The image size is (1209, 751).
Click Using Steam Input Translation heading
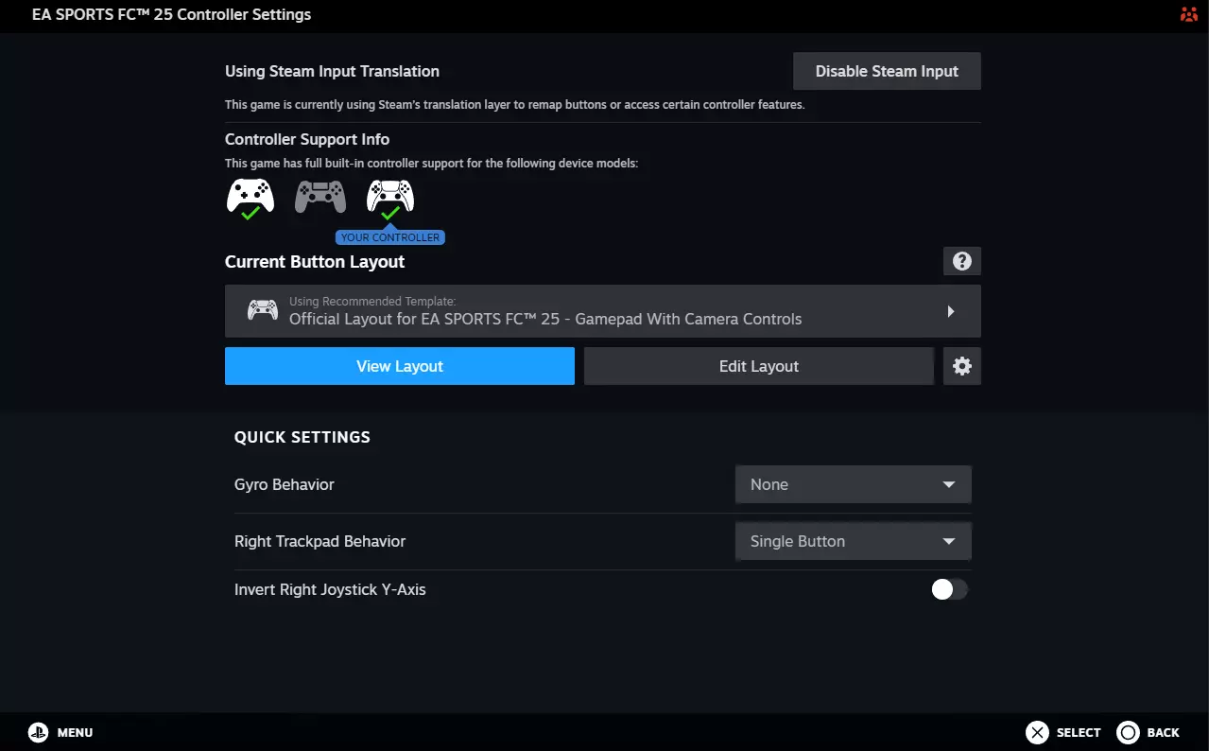[x=332, y=71]
